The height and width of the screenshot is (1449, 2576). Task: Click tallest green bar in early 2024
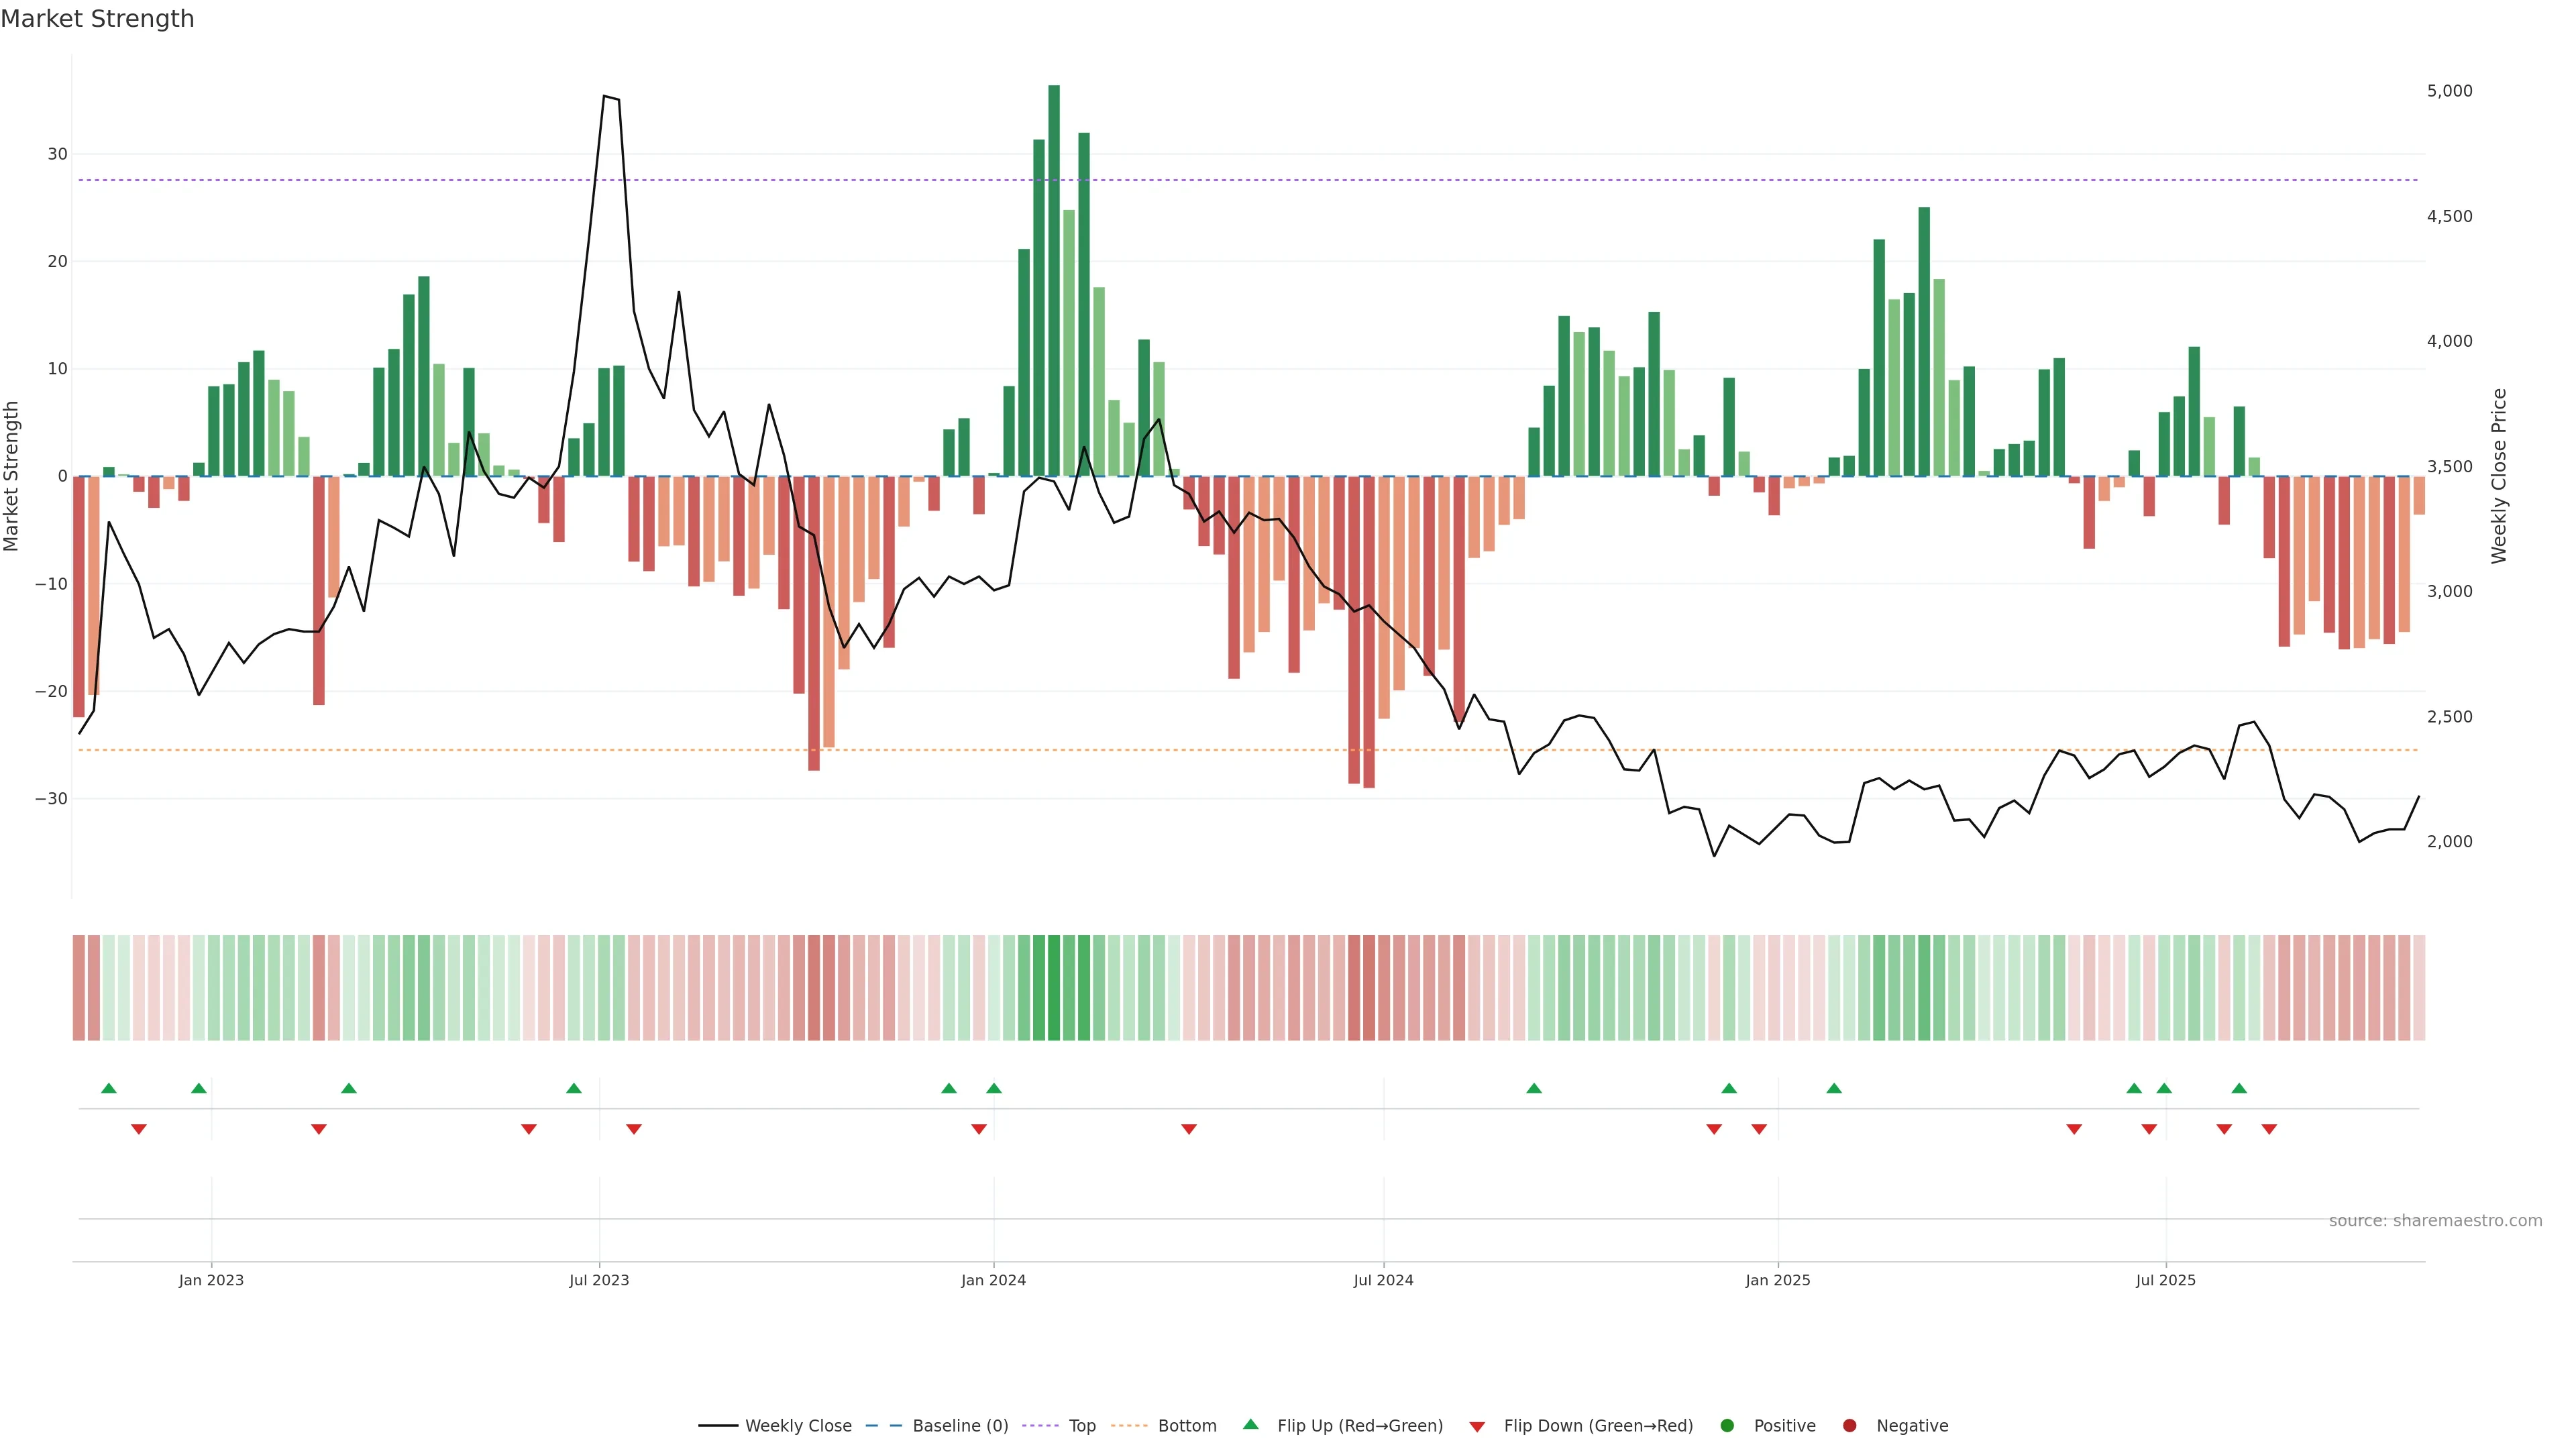(1054, 280)
